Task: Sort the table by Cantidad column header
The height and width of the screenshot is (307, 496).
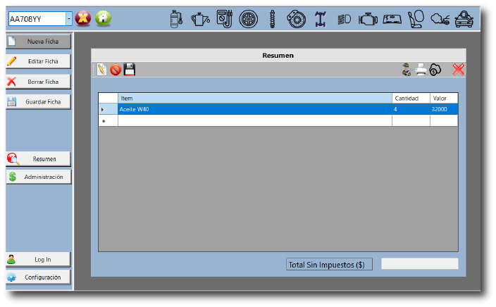Action: (410, 99)
